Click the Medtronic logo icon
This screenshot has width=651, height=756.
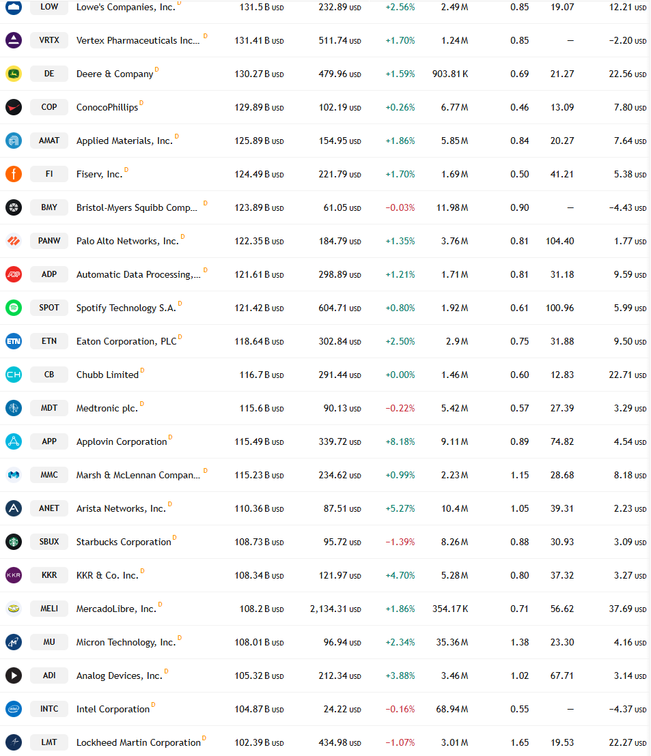tap(14, 408)
